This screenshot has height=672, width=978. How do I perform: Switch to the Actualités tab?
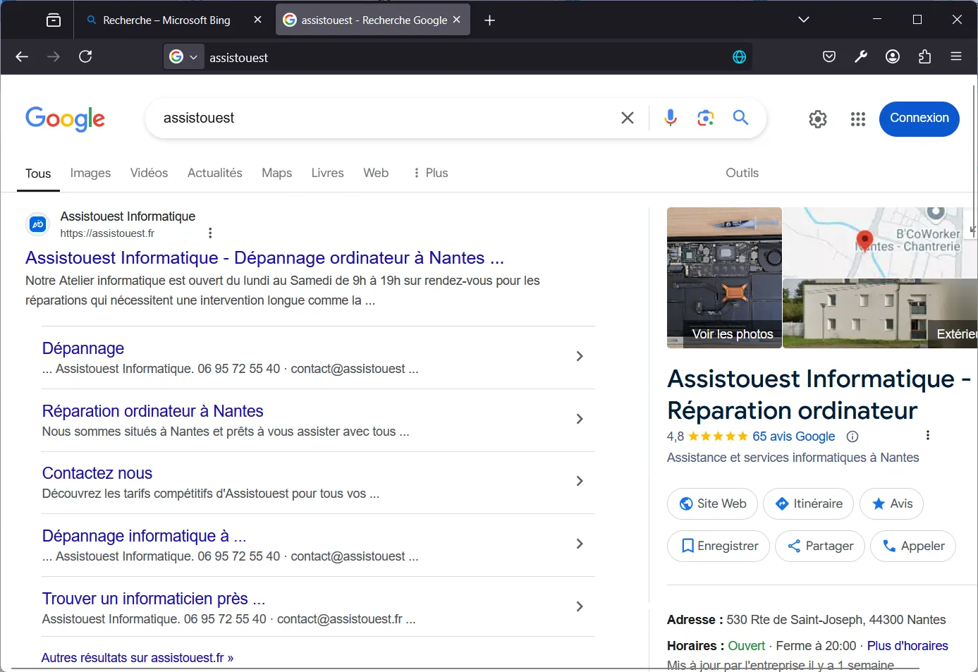click(215, 173)
